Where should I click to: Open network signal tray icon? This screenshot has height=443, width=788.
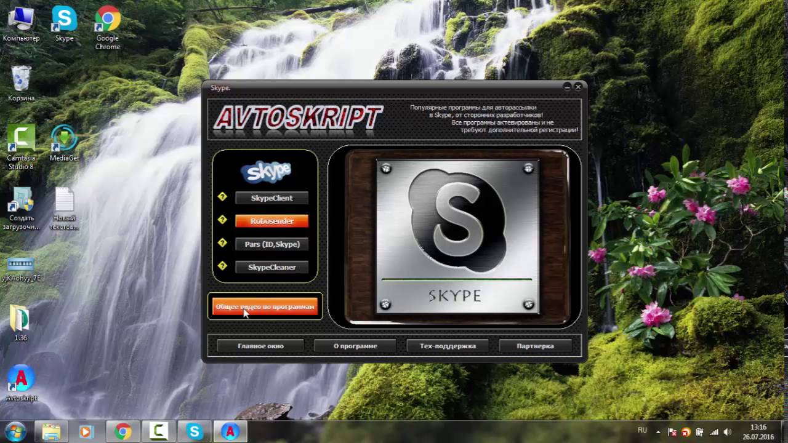tap(714, 432)
